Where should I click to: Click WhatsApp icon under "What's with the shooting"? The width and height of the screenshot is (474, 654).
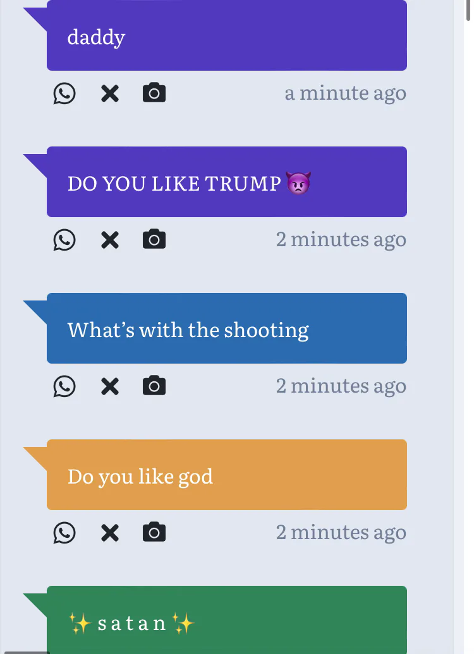coord(64,386)
